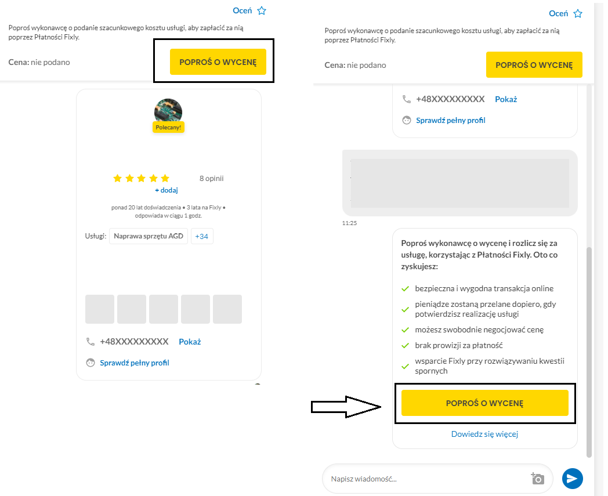This screenshot has height=496, width=608.
Task: Click POPROŚ O WYCENĘ in left header
Action: pos(218,61)
